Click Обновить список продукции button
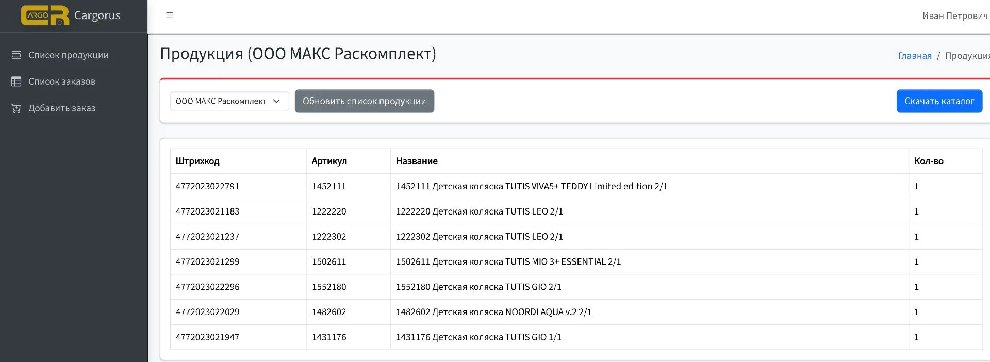This screenshot has height=362, width=990. (365, 101)
